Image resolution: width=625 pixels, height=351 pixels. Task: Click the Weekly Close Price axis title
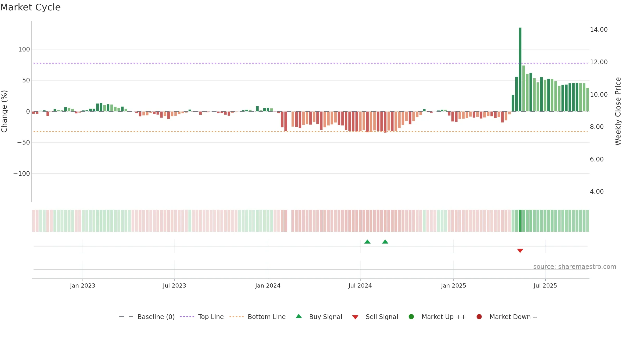618,111
